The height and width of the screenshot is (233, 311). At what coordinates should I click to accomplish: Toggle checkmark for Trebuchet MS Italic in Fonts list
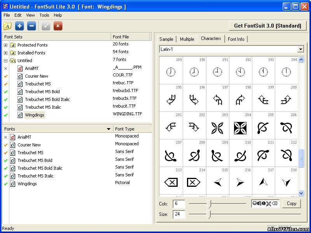tap(5, 176)
